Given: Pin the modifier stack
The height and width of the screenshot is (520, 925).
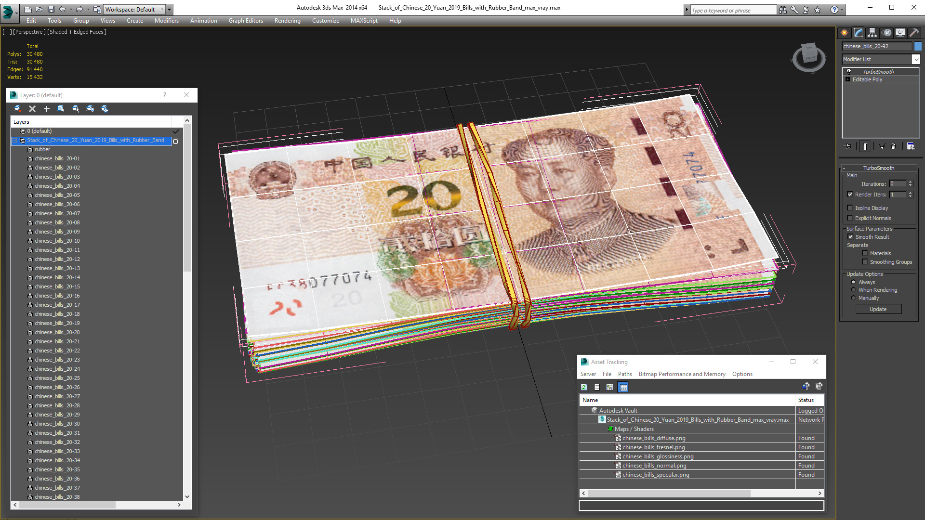Looking at the screenshot, I should coord(848,146).
